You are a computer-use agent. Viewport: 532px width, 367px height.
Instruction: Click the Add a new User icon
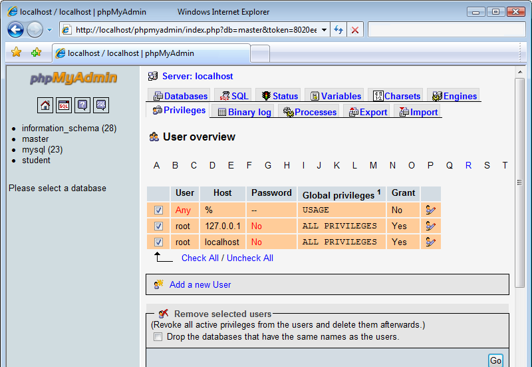tap(159, 284)
